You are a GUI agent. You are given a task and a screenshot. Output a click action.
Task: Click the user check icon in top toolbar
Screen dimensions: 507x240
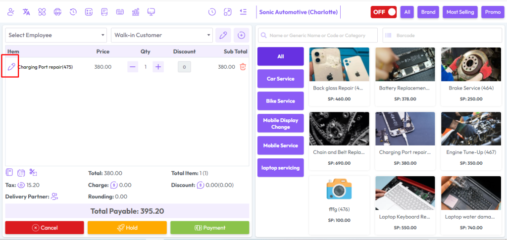tap(11, 12)
